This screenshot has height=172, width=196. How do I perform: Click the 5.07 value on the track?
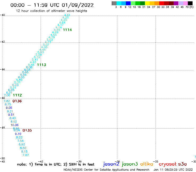[x=46, y=45]
